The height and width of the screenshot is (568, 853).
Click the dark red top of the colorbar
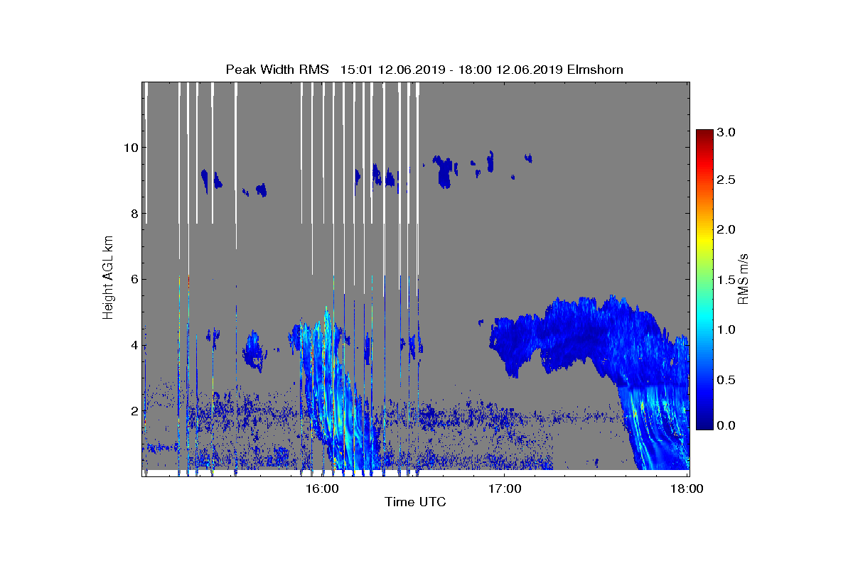704,135
